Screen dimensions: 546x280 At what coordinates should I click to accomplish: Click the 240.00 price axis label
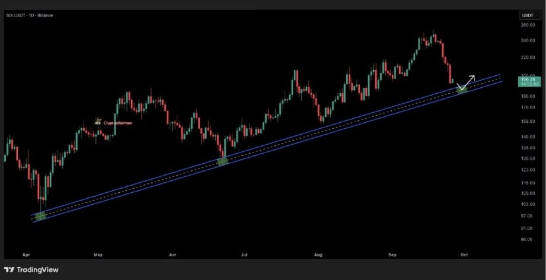528,40
